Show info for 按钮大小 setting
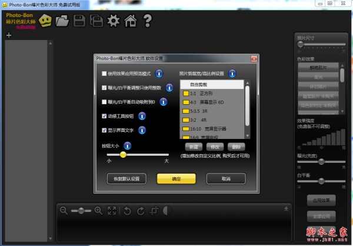 pos(128,146)
